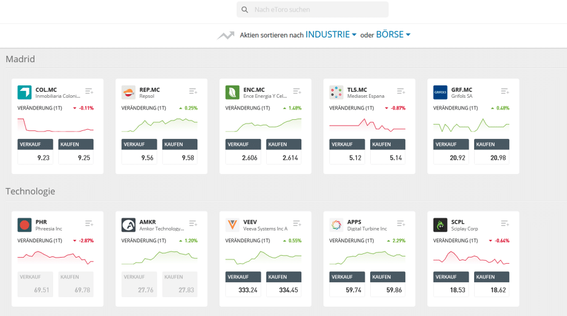Open the APPS ticker name
The width and height of the screenshot is (567, 316).
(354, 222)
